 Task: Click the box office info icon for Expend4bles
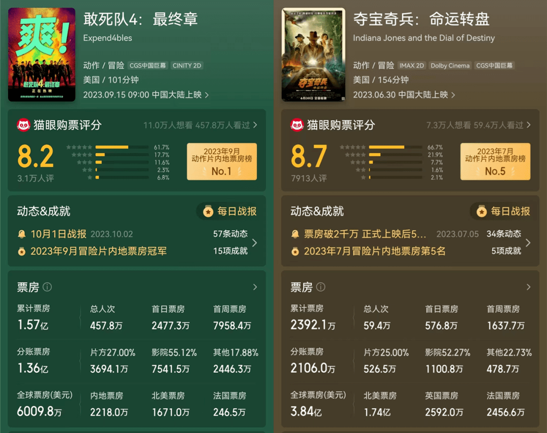tap(47, 287)
